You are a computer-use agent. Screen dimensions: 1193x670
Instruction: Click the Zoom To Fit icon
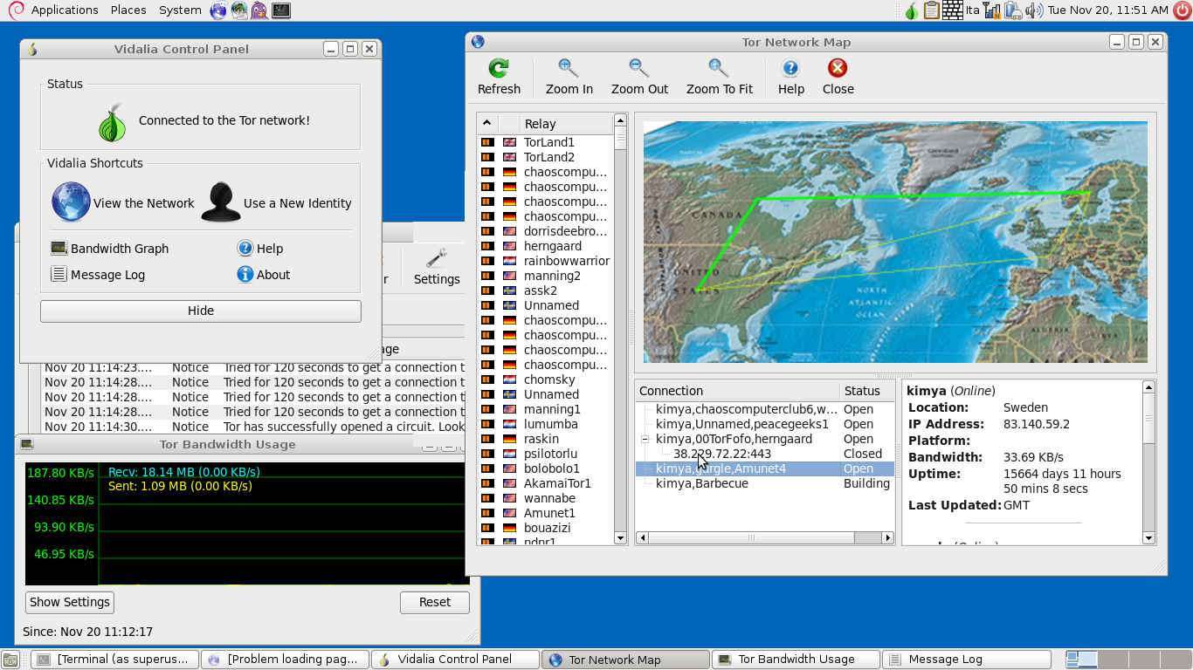click(x=719, y=69)
